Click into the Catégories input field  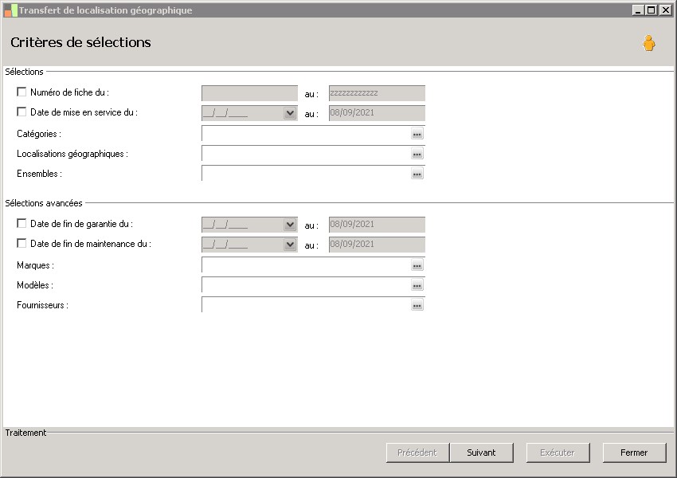(x=306, y=134)
